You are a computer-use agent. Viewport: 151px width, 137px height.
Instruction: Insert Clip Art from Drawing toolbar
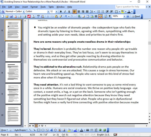60,130
